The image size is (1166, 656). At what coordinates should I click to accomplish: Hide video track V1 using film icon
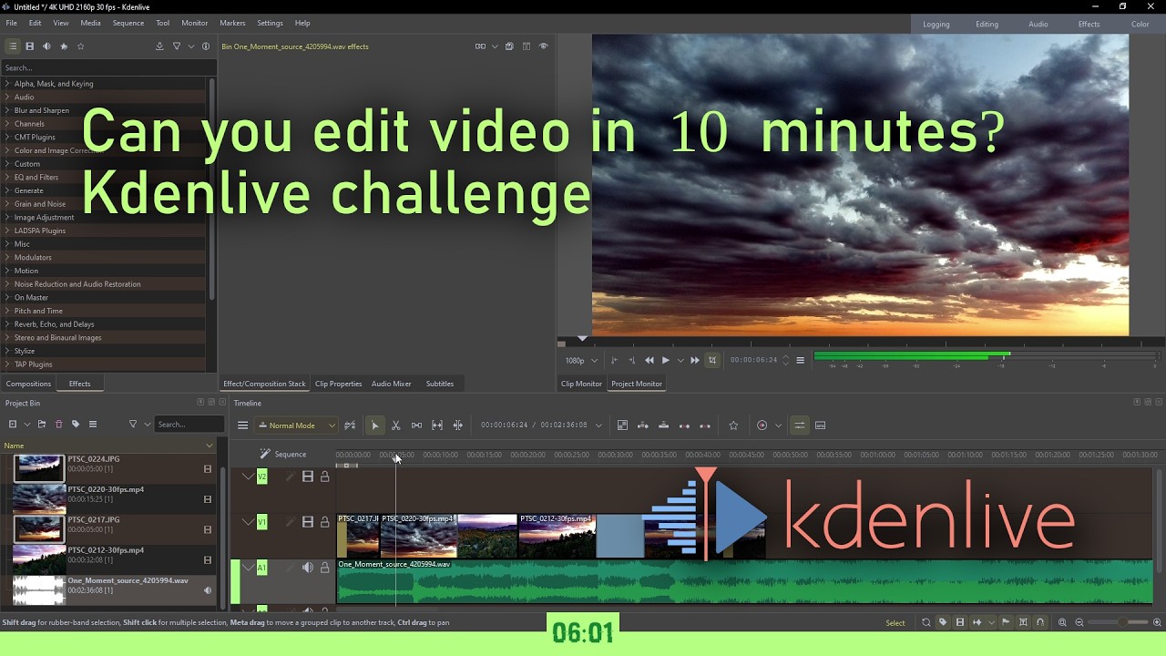coord(308,522)
